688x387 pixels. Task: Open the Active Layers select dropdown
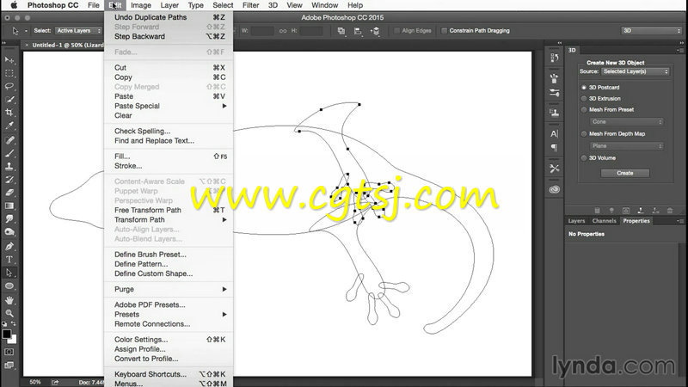(78, 31)
